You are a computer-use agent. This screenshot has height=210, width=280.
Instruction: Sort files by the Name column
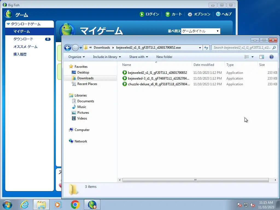[x=127, y=65]
